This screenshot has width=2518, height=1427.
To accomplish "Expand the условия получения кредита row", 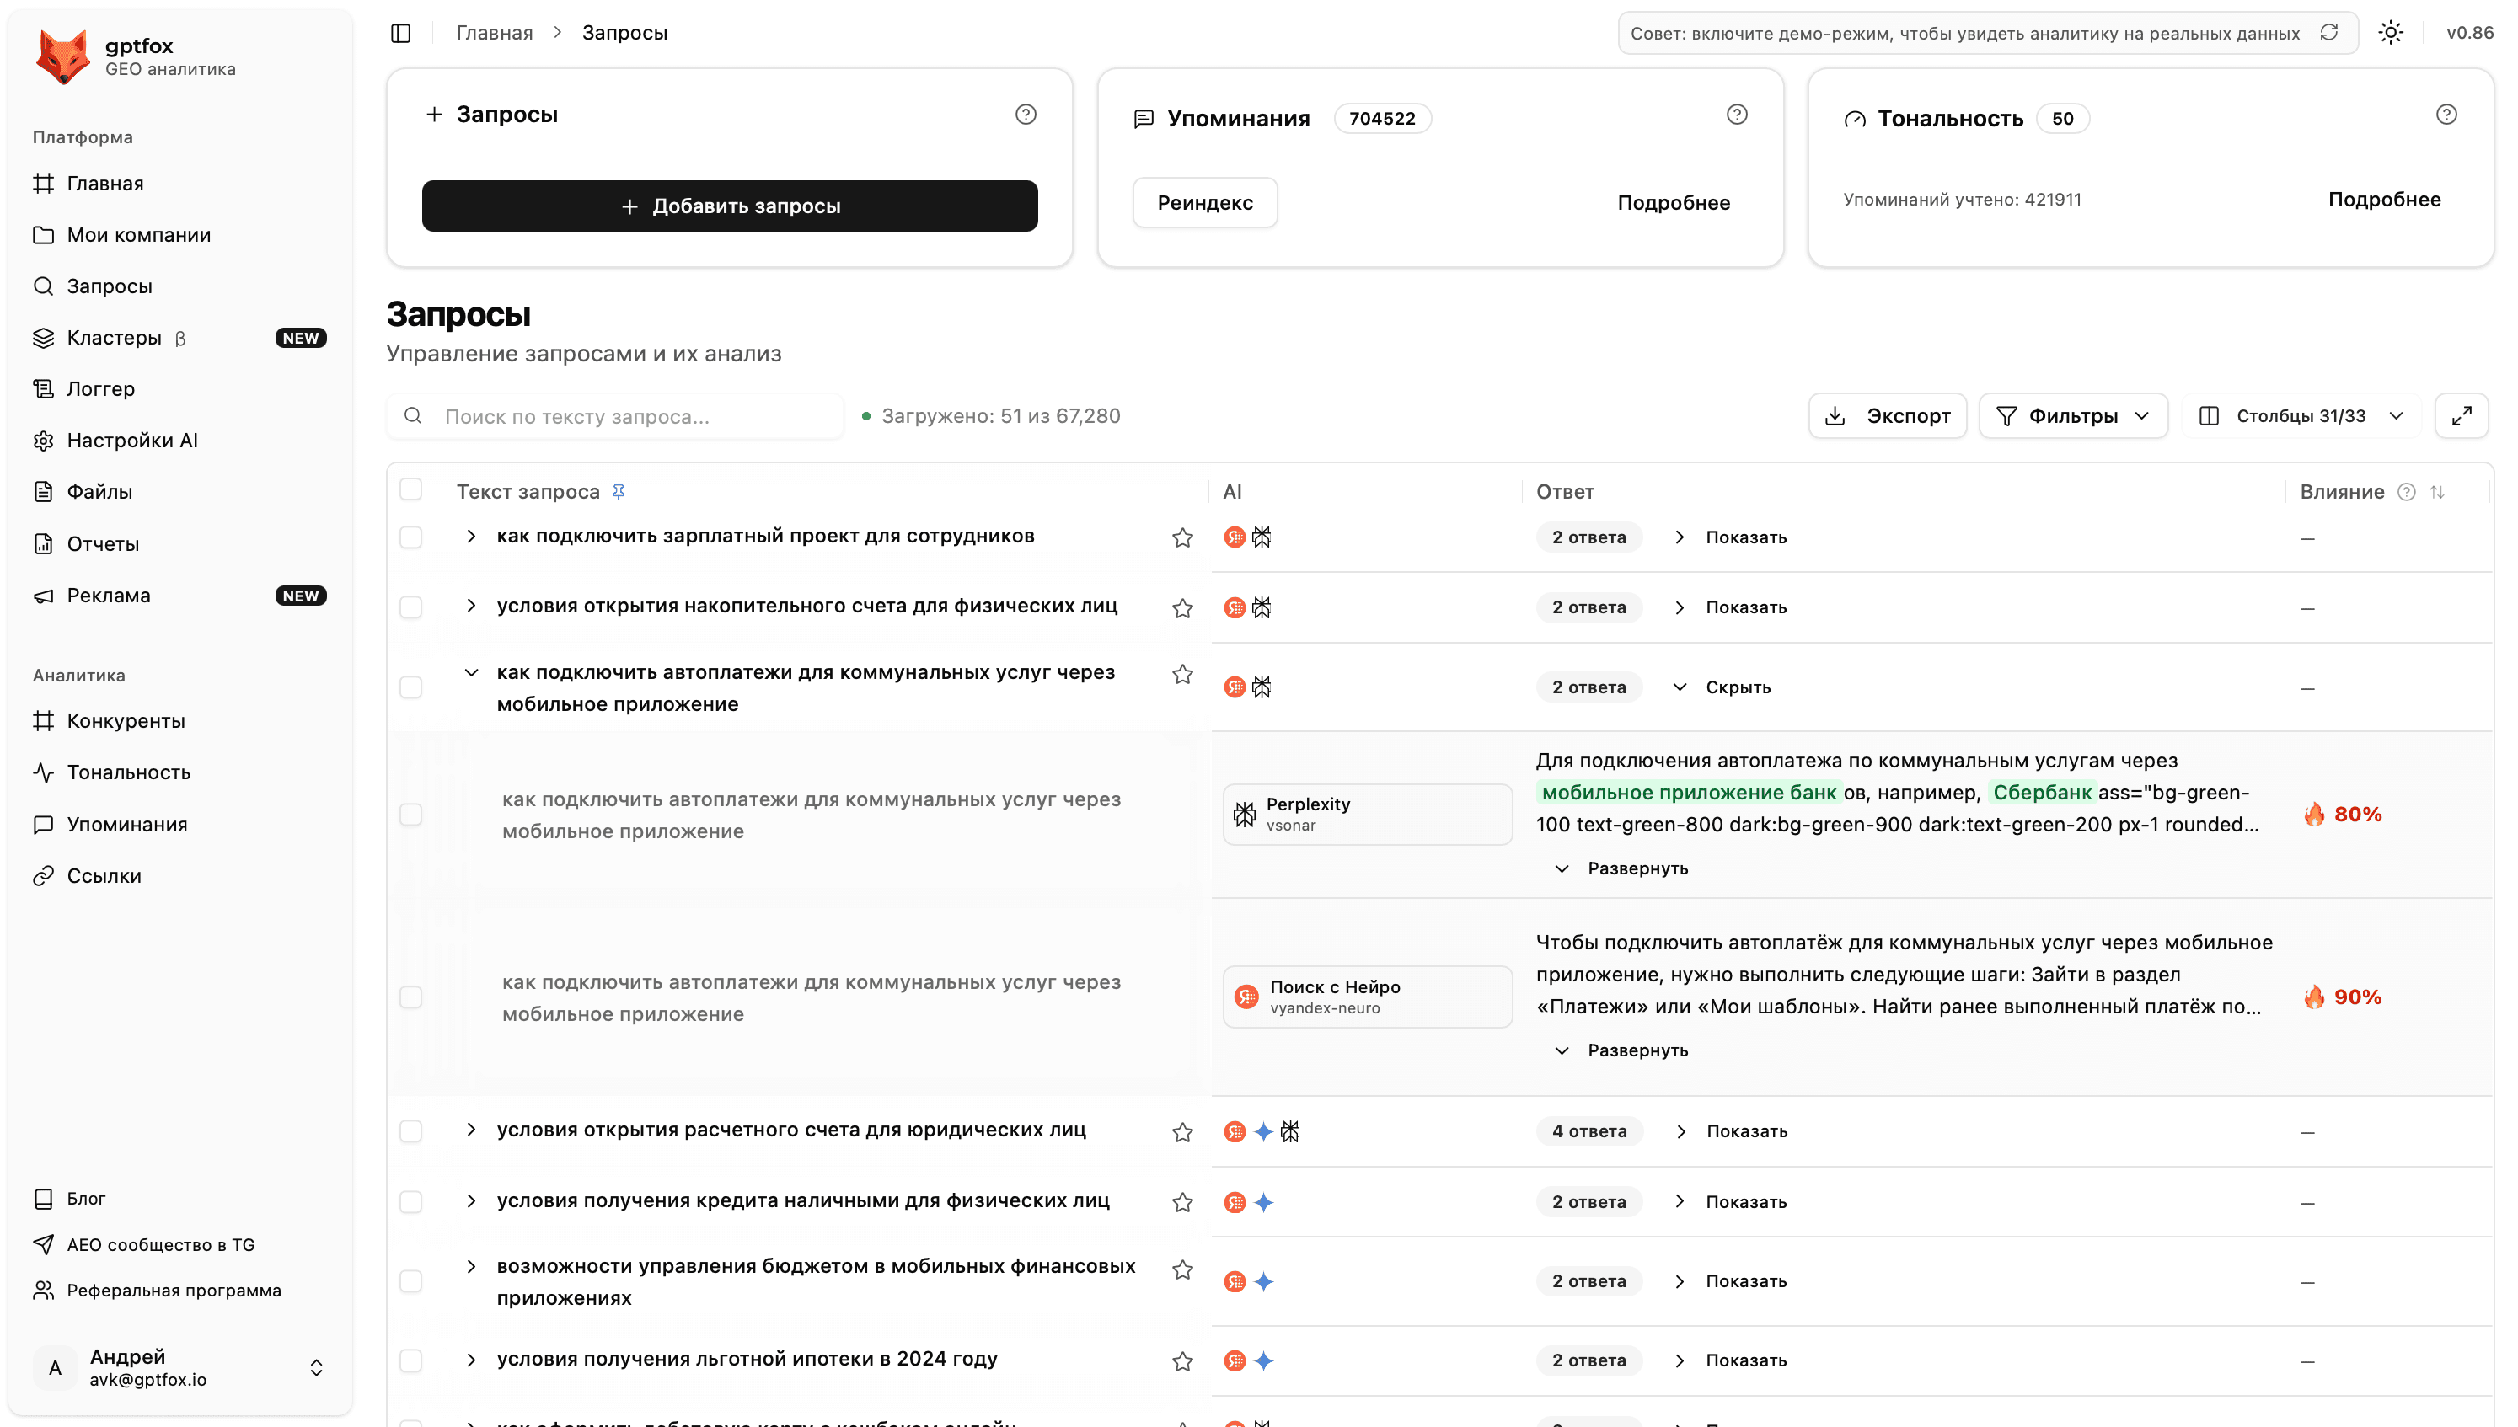I will point(471,1200).
